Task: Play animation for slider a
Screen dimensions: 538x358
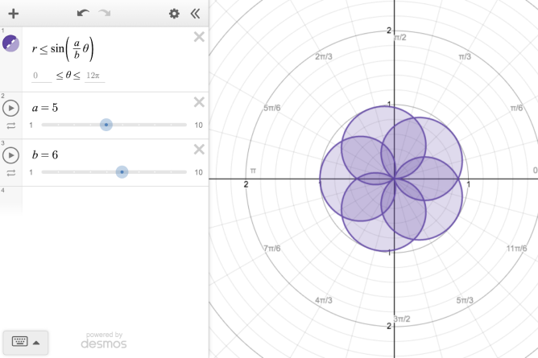Action: 11,108
